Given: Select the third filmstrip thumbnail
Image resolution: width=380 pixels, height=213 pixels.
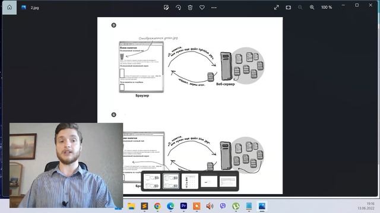Looking at the screenshot, I should (x=190, y=181).
